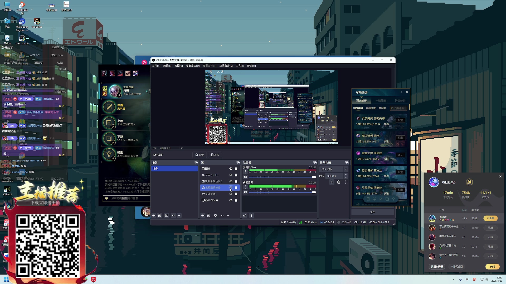506x284 pixels.
Task: Move scene up with the arrow icon
Action: [x=173, y=215]
